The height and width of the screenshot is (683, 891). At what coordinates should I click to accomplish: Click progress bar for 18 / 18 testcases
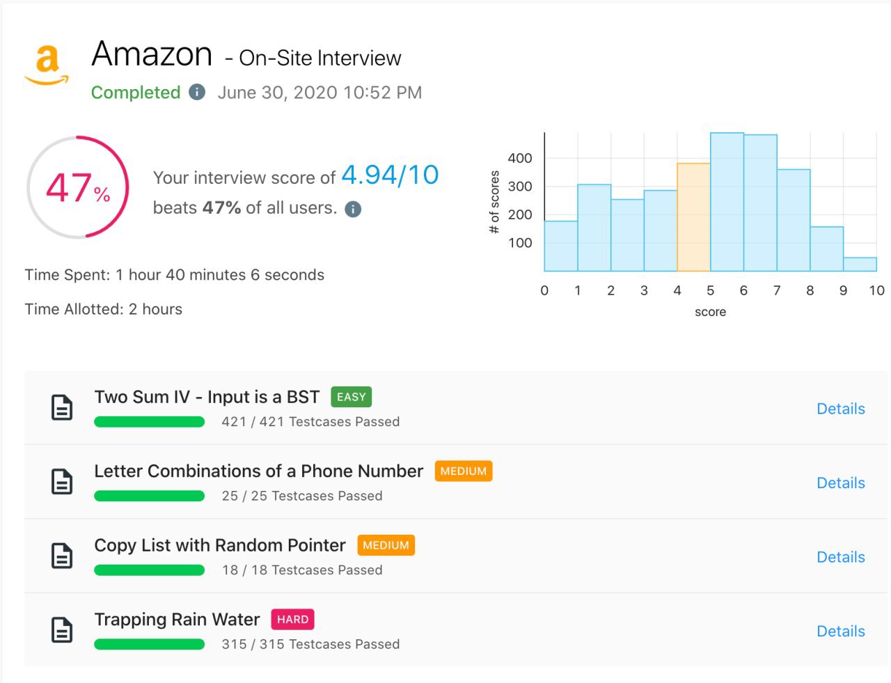click(149, 570)
